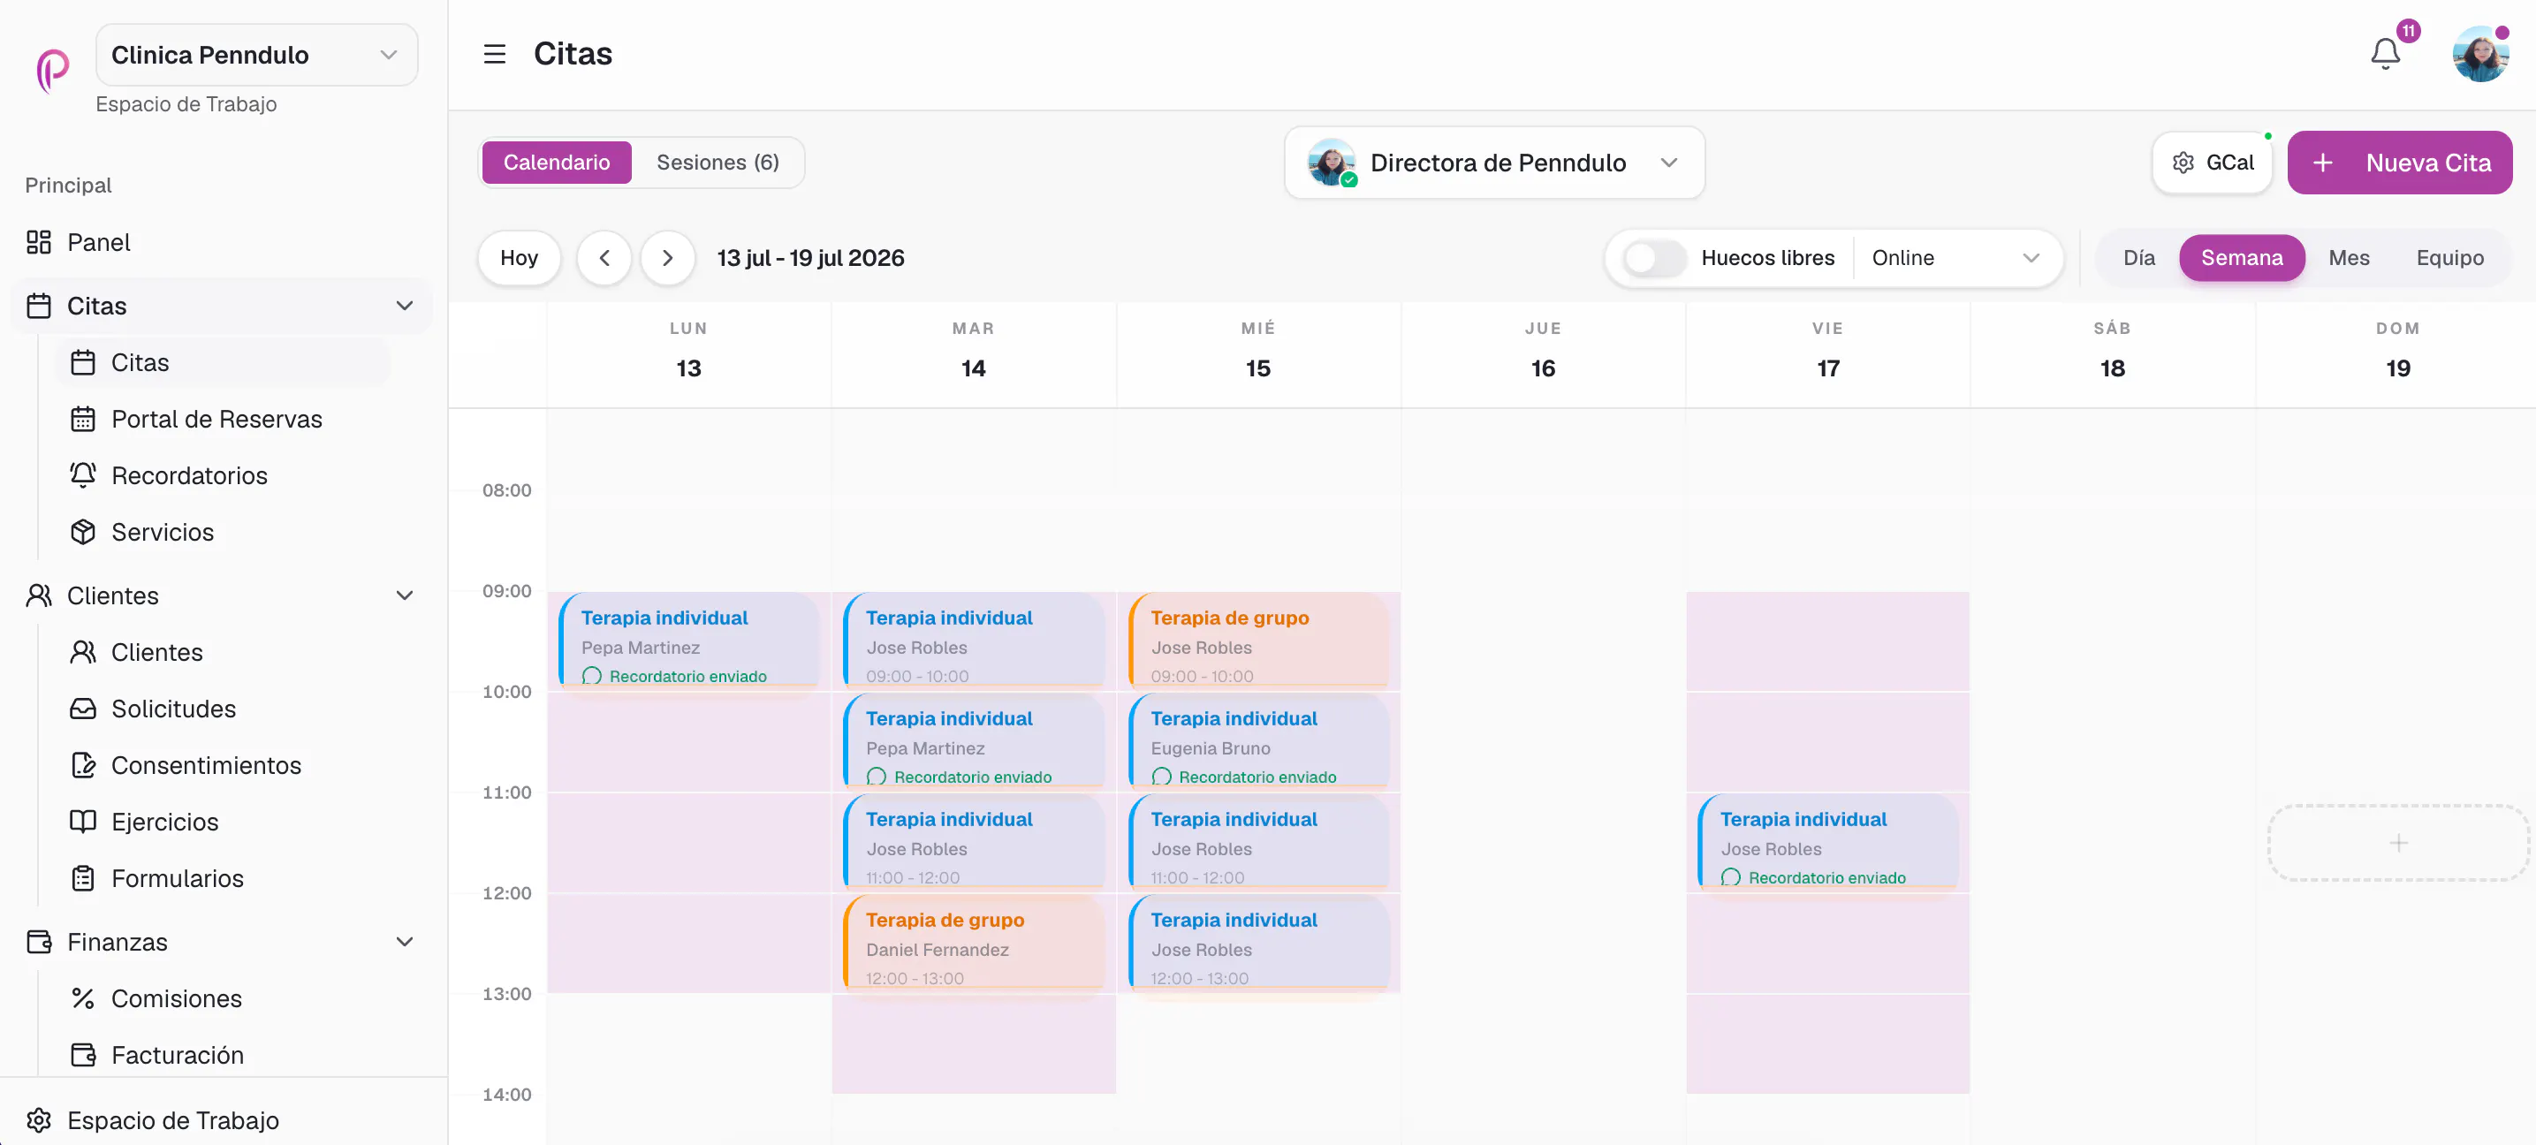Viewport: 2536px width, 1145px height.
Task: Click the Citas calendar icon in sidebar section
Action: (38, 307)
